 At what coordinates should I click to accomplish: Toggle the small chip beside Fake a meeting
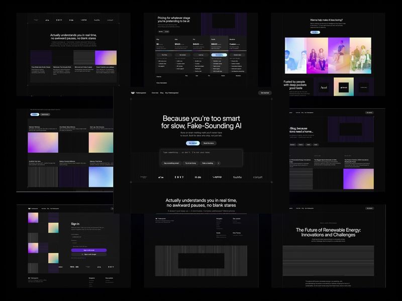point(219,164)
